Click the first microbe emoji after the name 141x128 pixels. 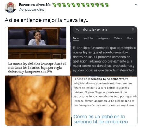pyautogui.click(x=54, y=5)
